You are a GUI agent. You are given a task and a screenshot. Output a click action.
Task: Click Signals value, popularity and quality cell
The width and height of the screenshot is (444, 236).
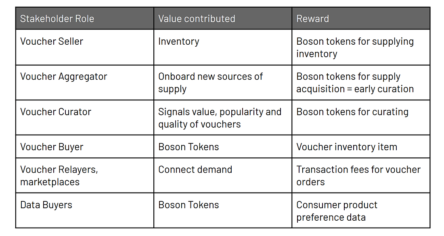point(223,118)
